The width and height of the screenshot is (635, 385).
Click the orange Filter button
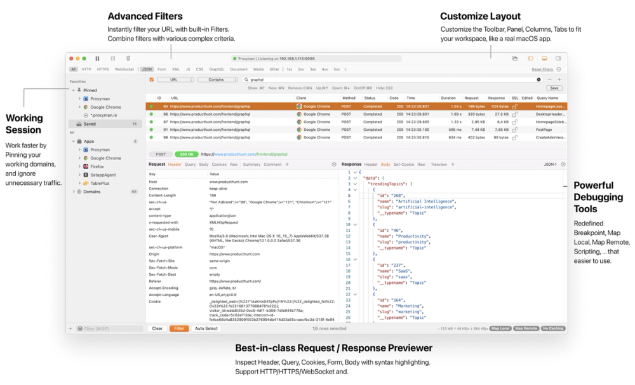pyautogui.click(x=179, y=328)
